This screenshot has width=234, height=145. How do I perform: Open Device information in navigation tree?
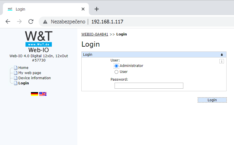coord(34,78)
